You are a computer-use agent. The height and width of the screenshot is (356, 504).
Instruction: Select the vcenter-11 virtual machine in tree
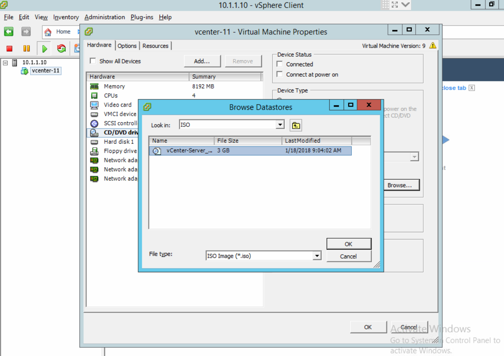(x=46, y=71)
